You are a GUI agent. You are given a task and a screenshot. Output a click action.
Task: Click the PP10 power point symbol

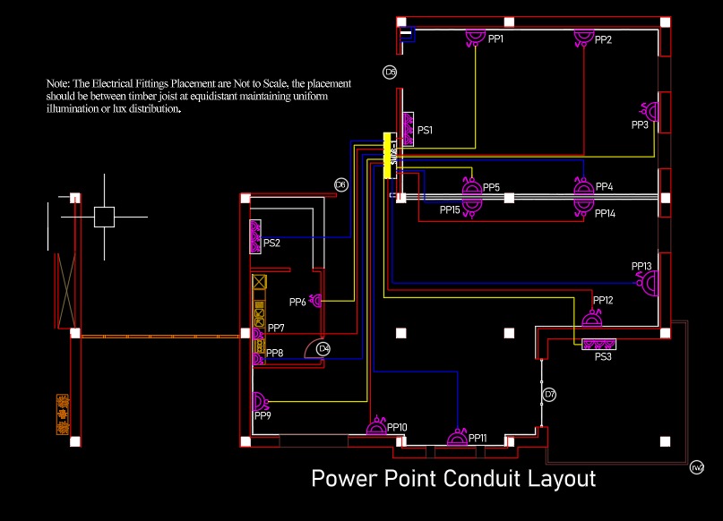click(376, 425)
